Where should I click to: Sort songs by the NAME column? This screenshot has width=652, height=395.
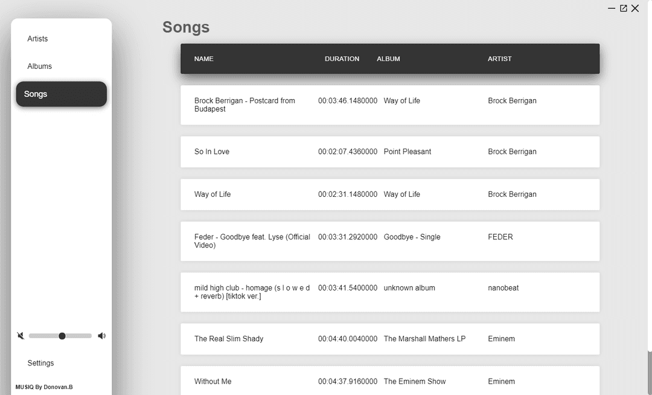click(x=203, y=59)
